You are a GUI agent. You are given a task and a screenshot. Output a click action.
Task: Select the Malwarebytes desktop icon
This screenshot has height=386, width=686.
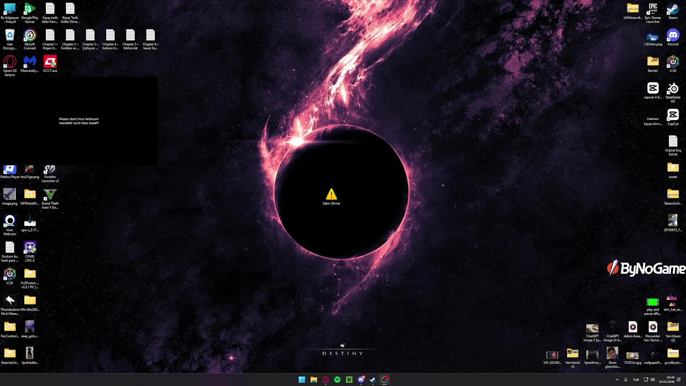coord(30,62)
